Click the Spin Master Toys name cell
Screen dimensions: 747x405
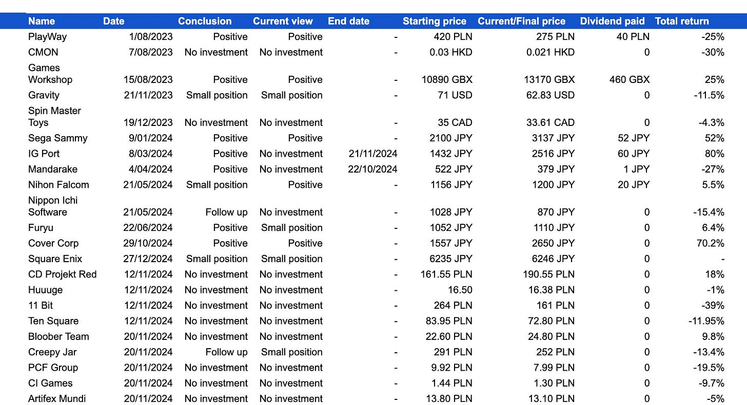[x=54, y=117]
